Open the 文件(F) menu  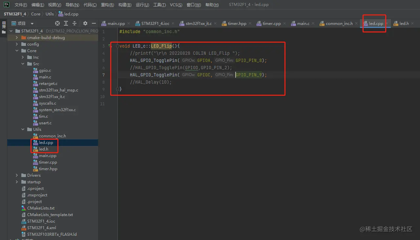tap(21, 5)
